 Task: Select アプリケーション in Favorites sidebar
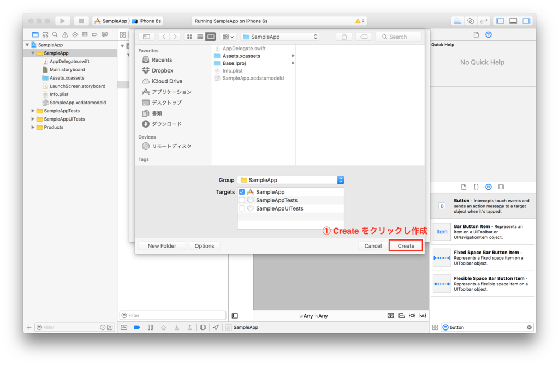coord(171,92)
